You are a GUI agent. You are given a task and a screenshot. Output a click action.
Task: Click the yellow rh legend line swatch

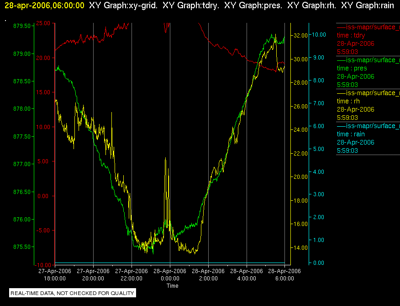coord(341,93)
